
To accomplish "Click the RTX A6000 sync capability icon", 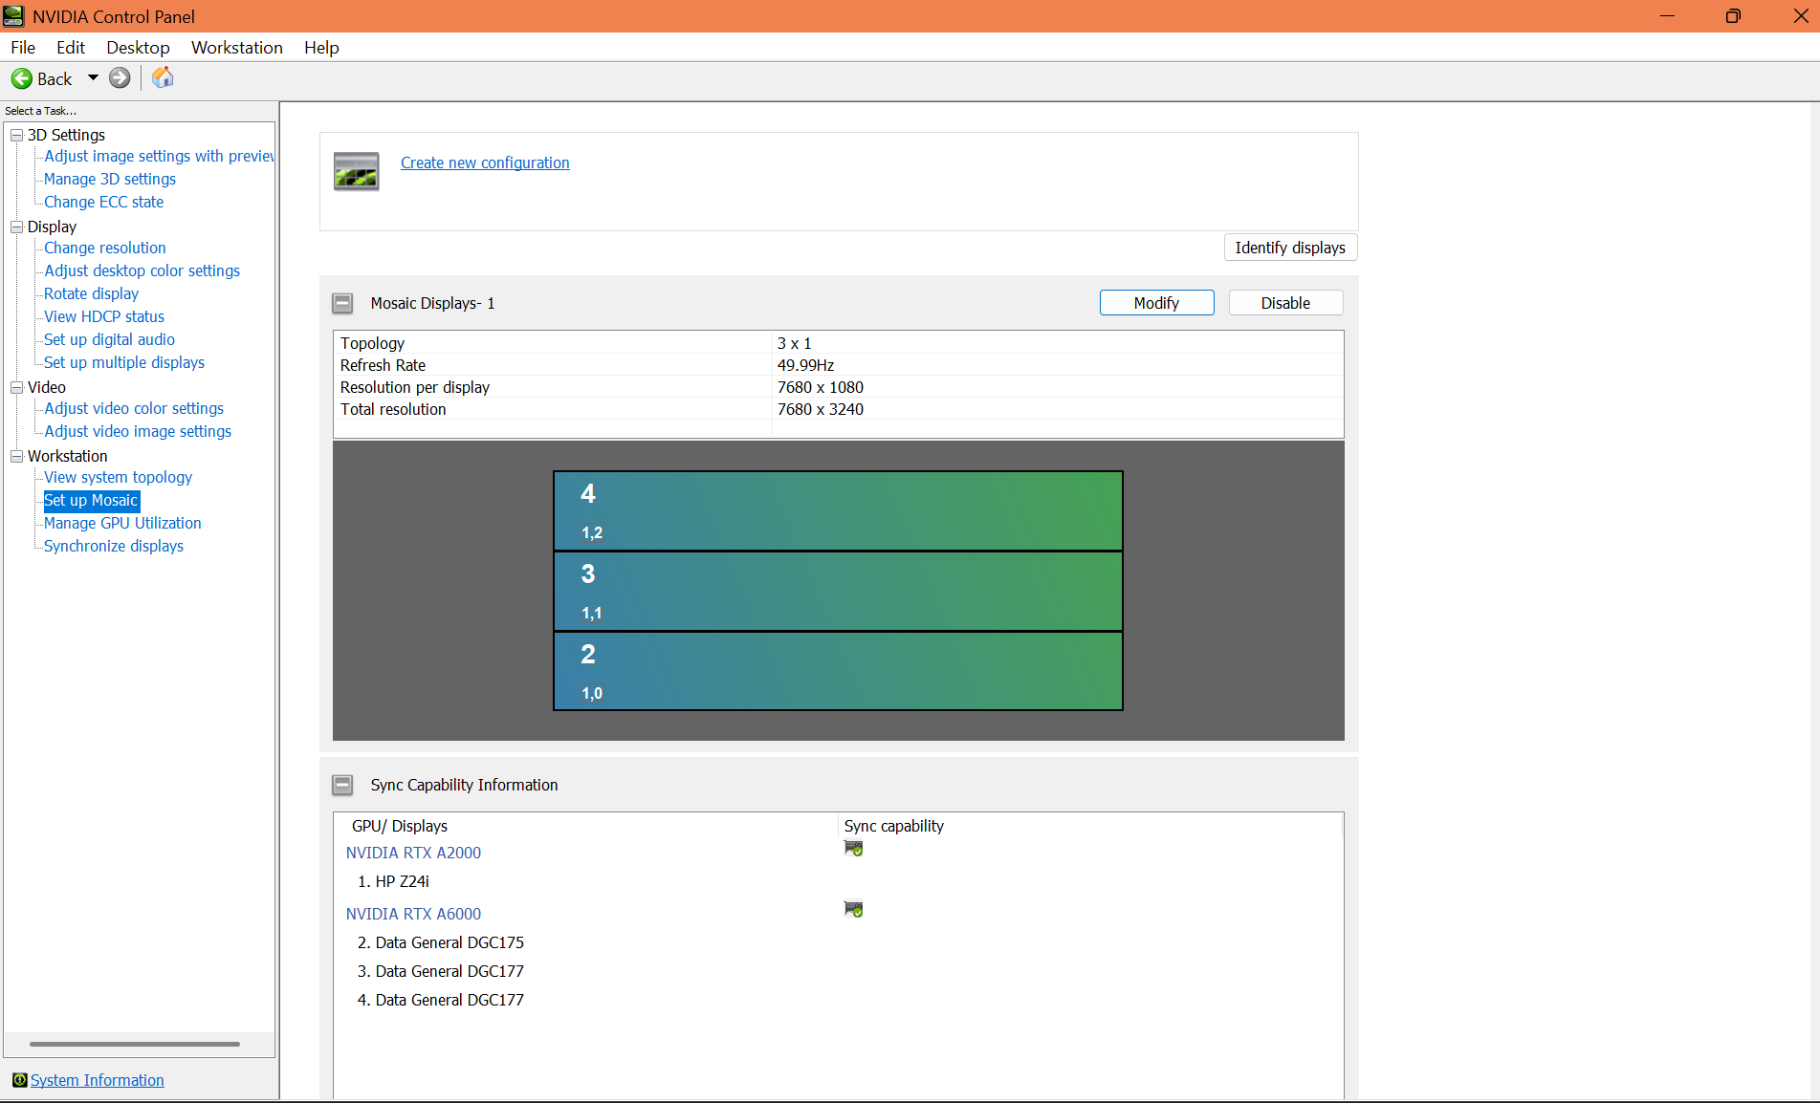I will pyautogui.click(x=853, y=909).
